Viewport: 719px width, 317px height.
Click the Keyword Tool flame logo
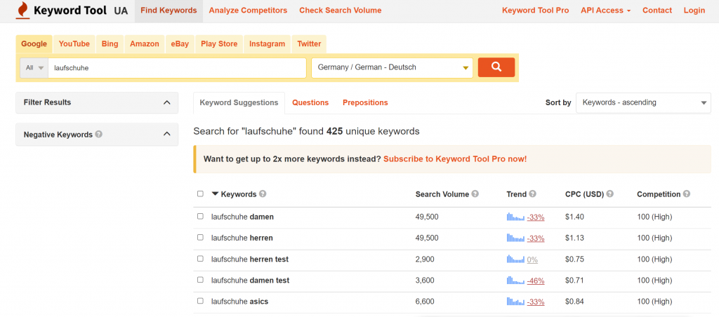(x=22, y=11)
